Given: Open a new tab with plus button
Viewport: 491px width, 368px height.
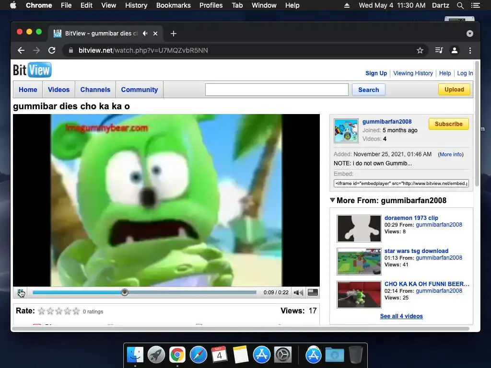Looking at the screenshot, I should click(174, 34).
